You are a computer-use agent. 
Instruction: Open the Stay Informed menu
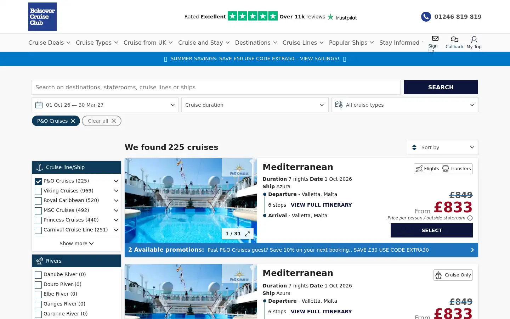[401, 43]
